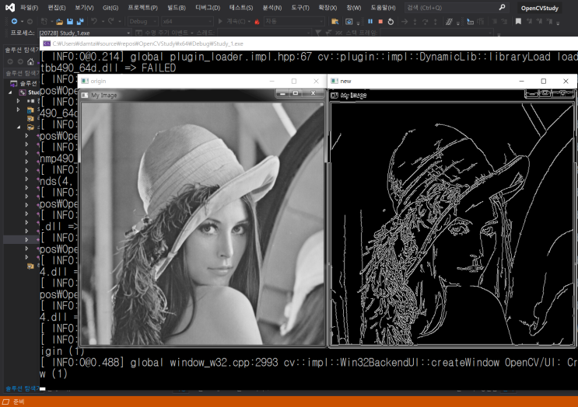Open the 보기(V) menu
578x407 pixels.
click(x=84, y=8)
